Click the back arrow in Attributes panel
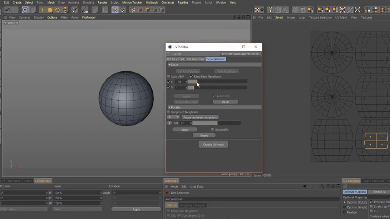The width and height of the screenshot is (390, 219). pyautogui.click(x=305, y=186)
